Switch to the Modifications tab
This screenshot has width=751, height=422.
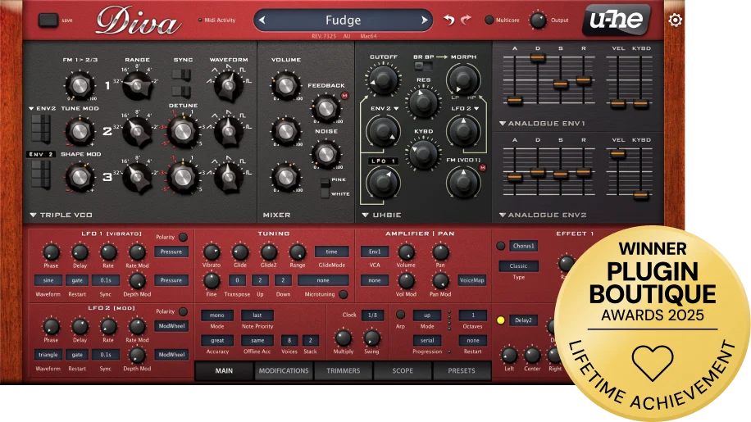[283, 370]
